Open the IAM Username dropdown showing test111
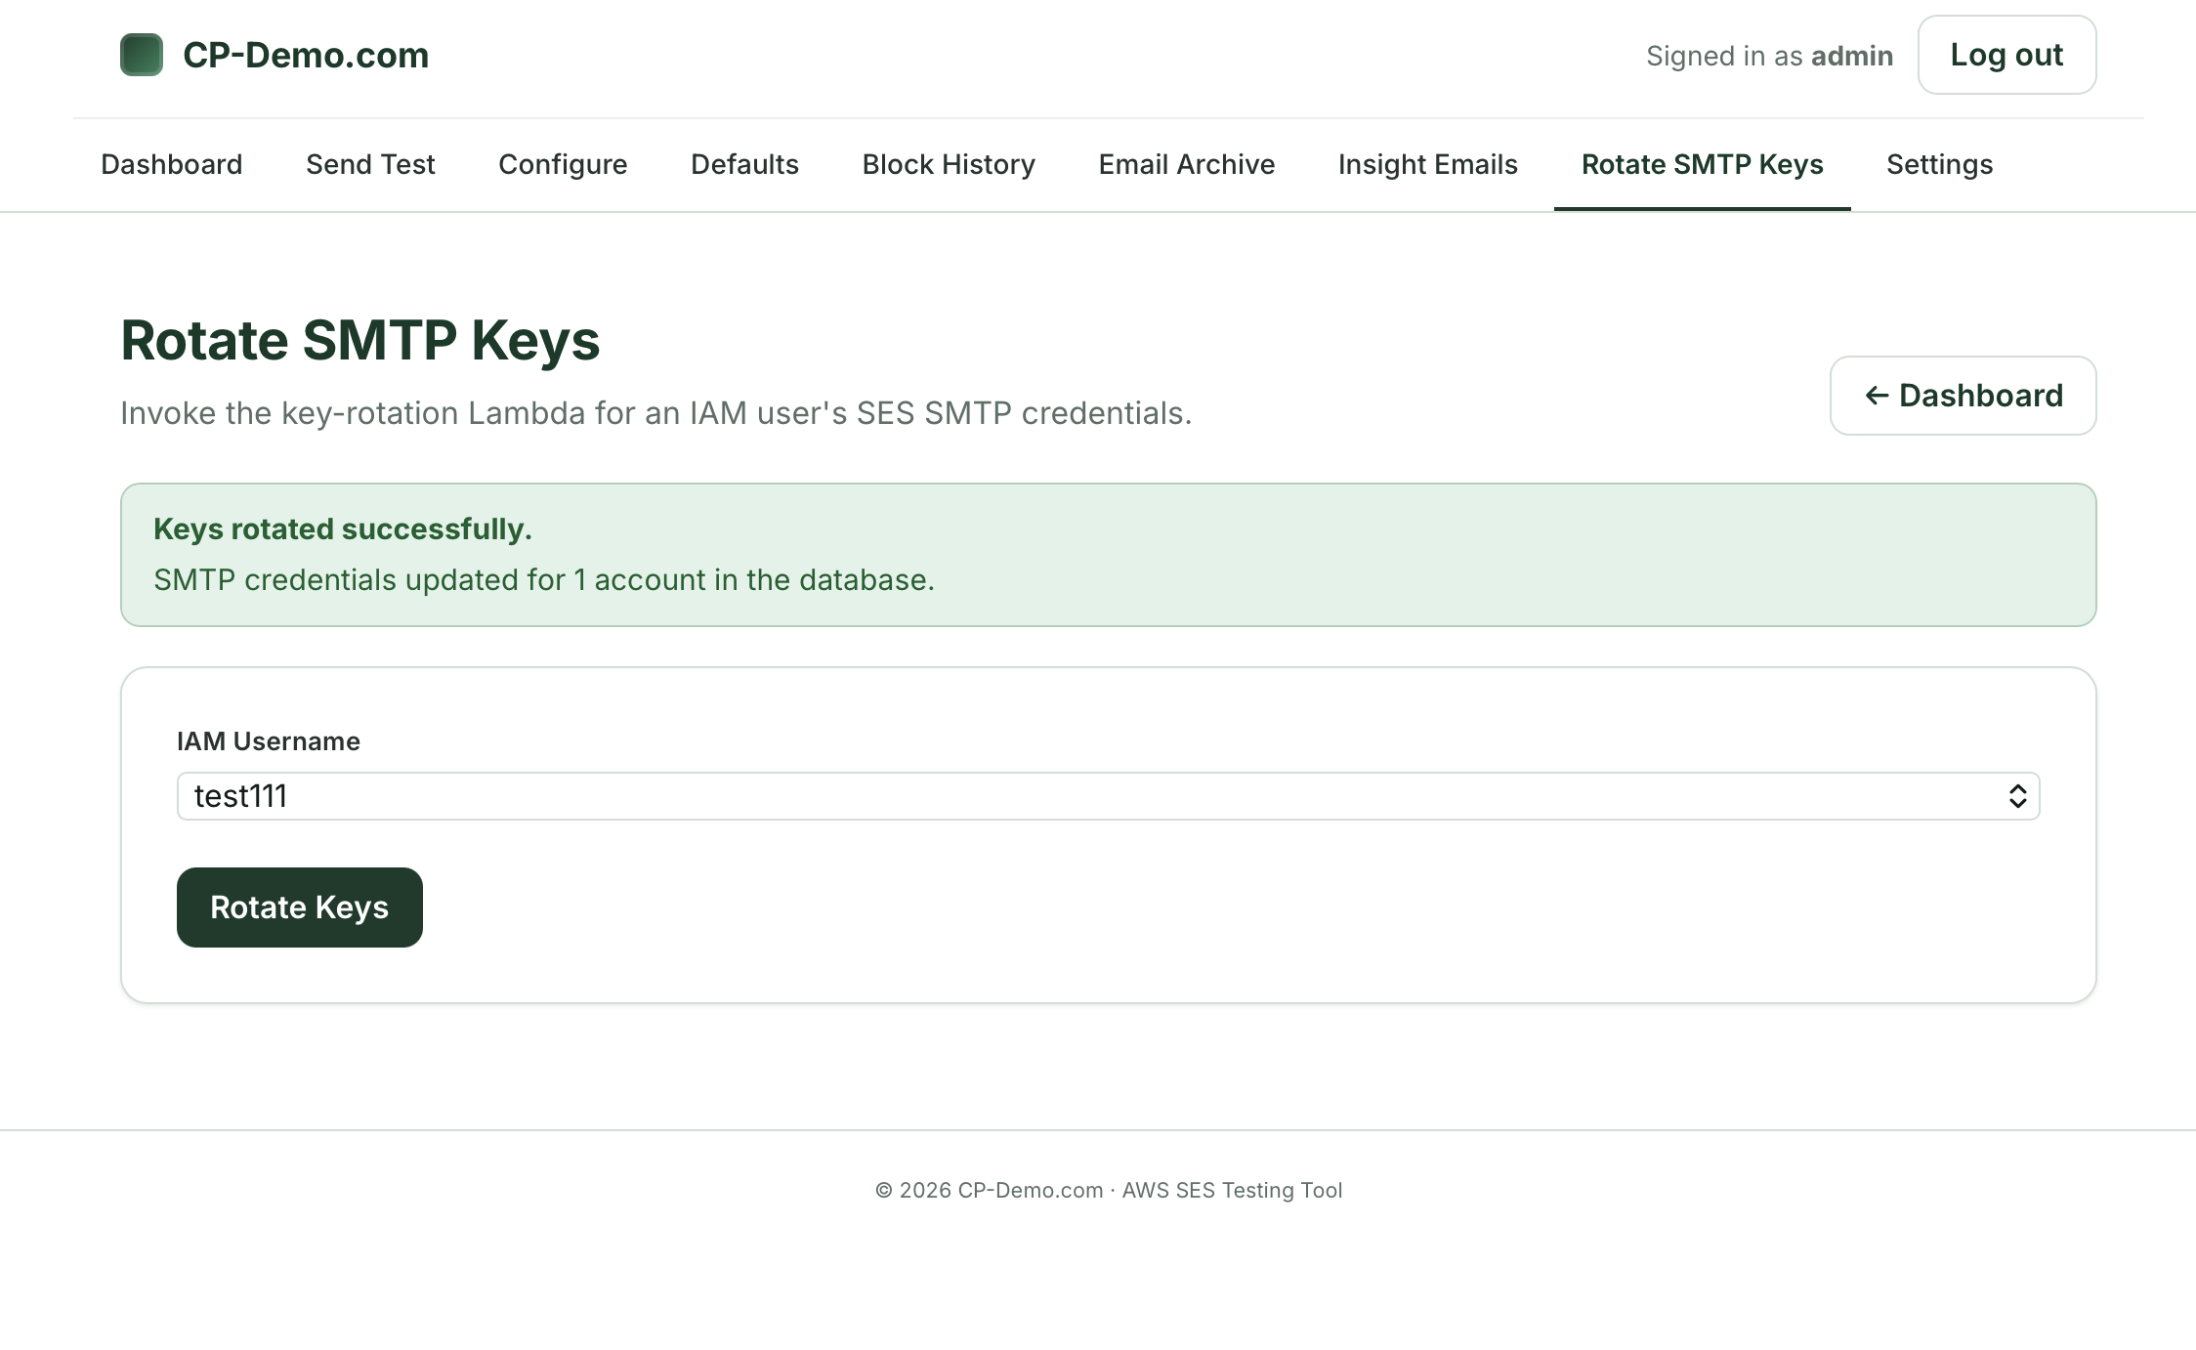 (x=1109, y=796)
